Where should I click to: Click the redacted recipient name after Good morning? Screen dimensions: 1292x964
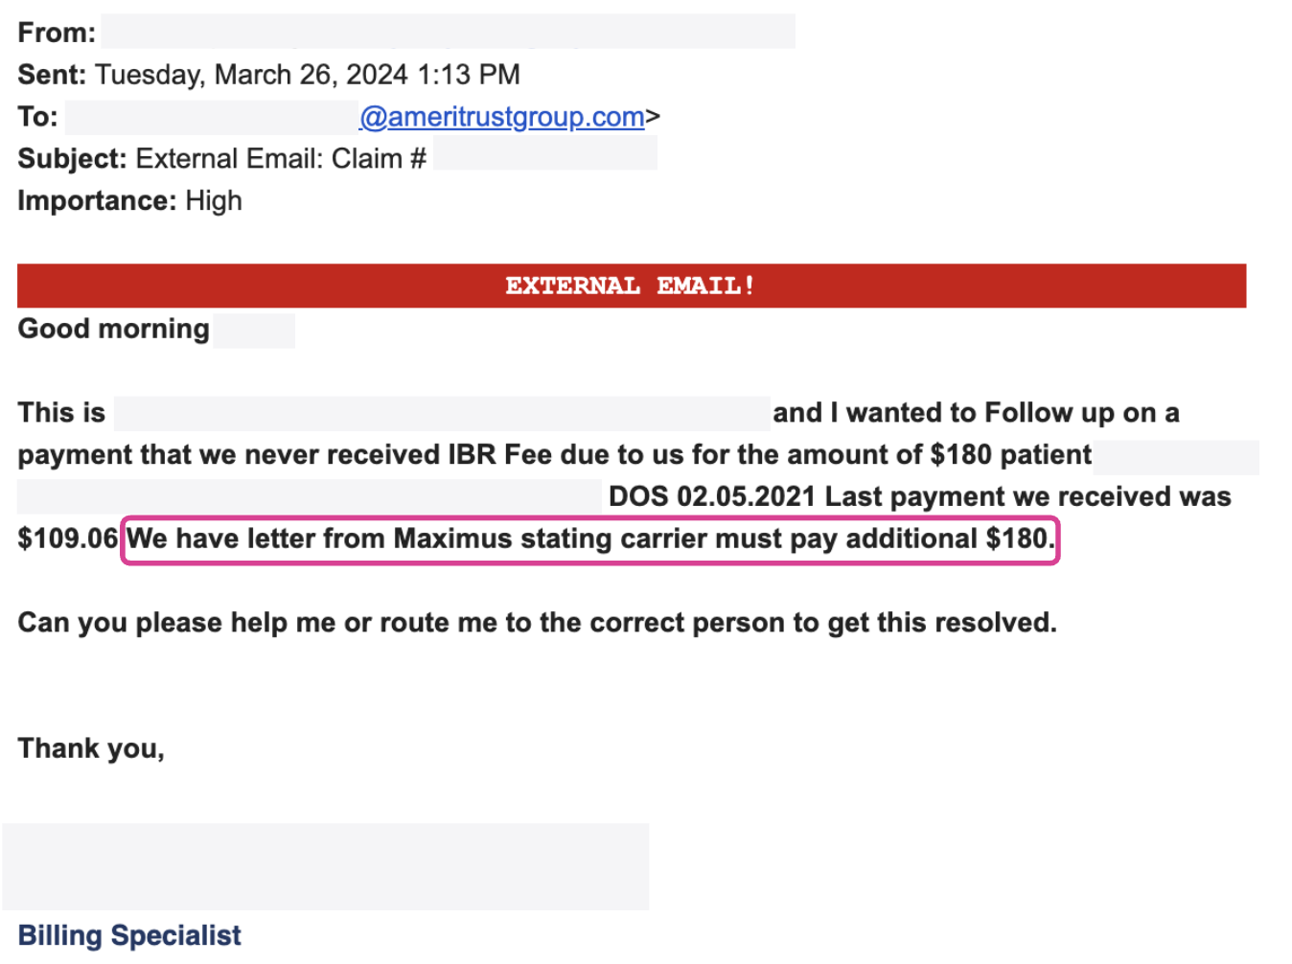pos(254,331)
